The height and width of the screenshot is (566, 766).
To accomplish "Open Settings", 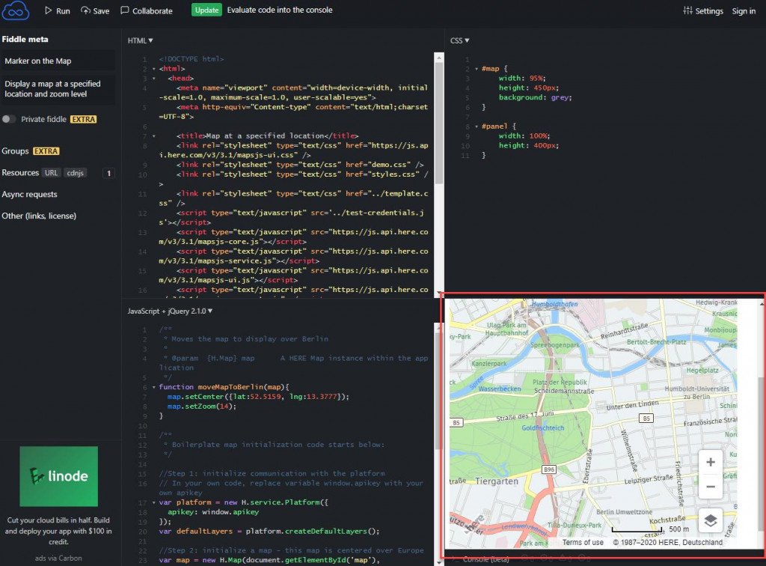I will tap(703, 10).
